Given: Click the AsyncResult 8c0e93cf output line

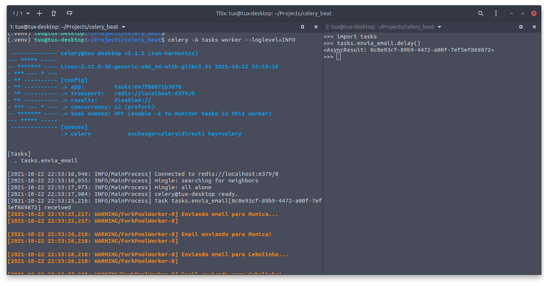Looking at the screenshot, I should tap(409, 50).
